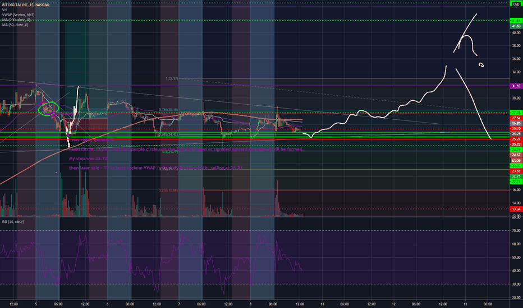Click the green 27.78 price label
523x308 pixels.
(516, 113)
